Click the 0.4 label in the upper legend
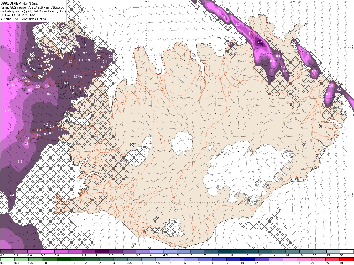Screen dimensions: 354x265 [x=30, y=255]
